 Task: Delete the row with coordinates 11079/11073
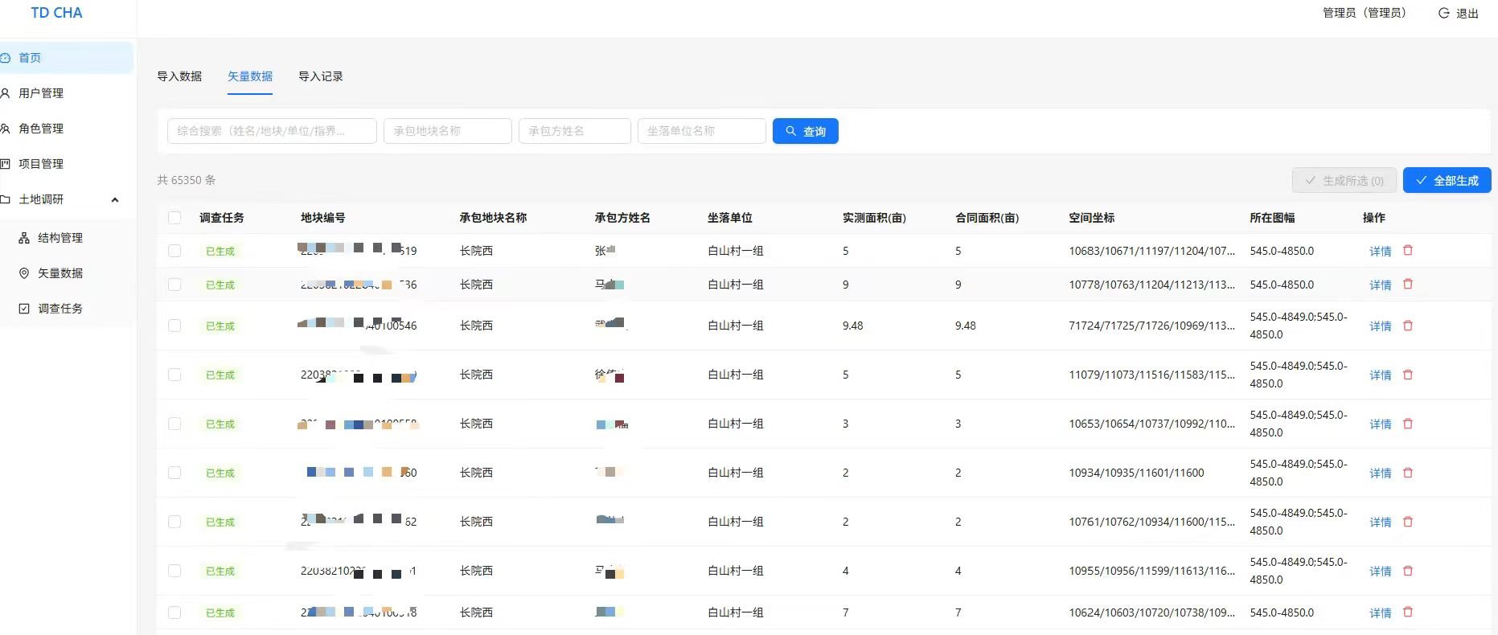(x=1408, y=375)
